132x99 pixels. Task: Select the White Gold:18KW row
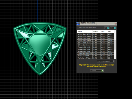pos(96,41)
